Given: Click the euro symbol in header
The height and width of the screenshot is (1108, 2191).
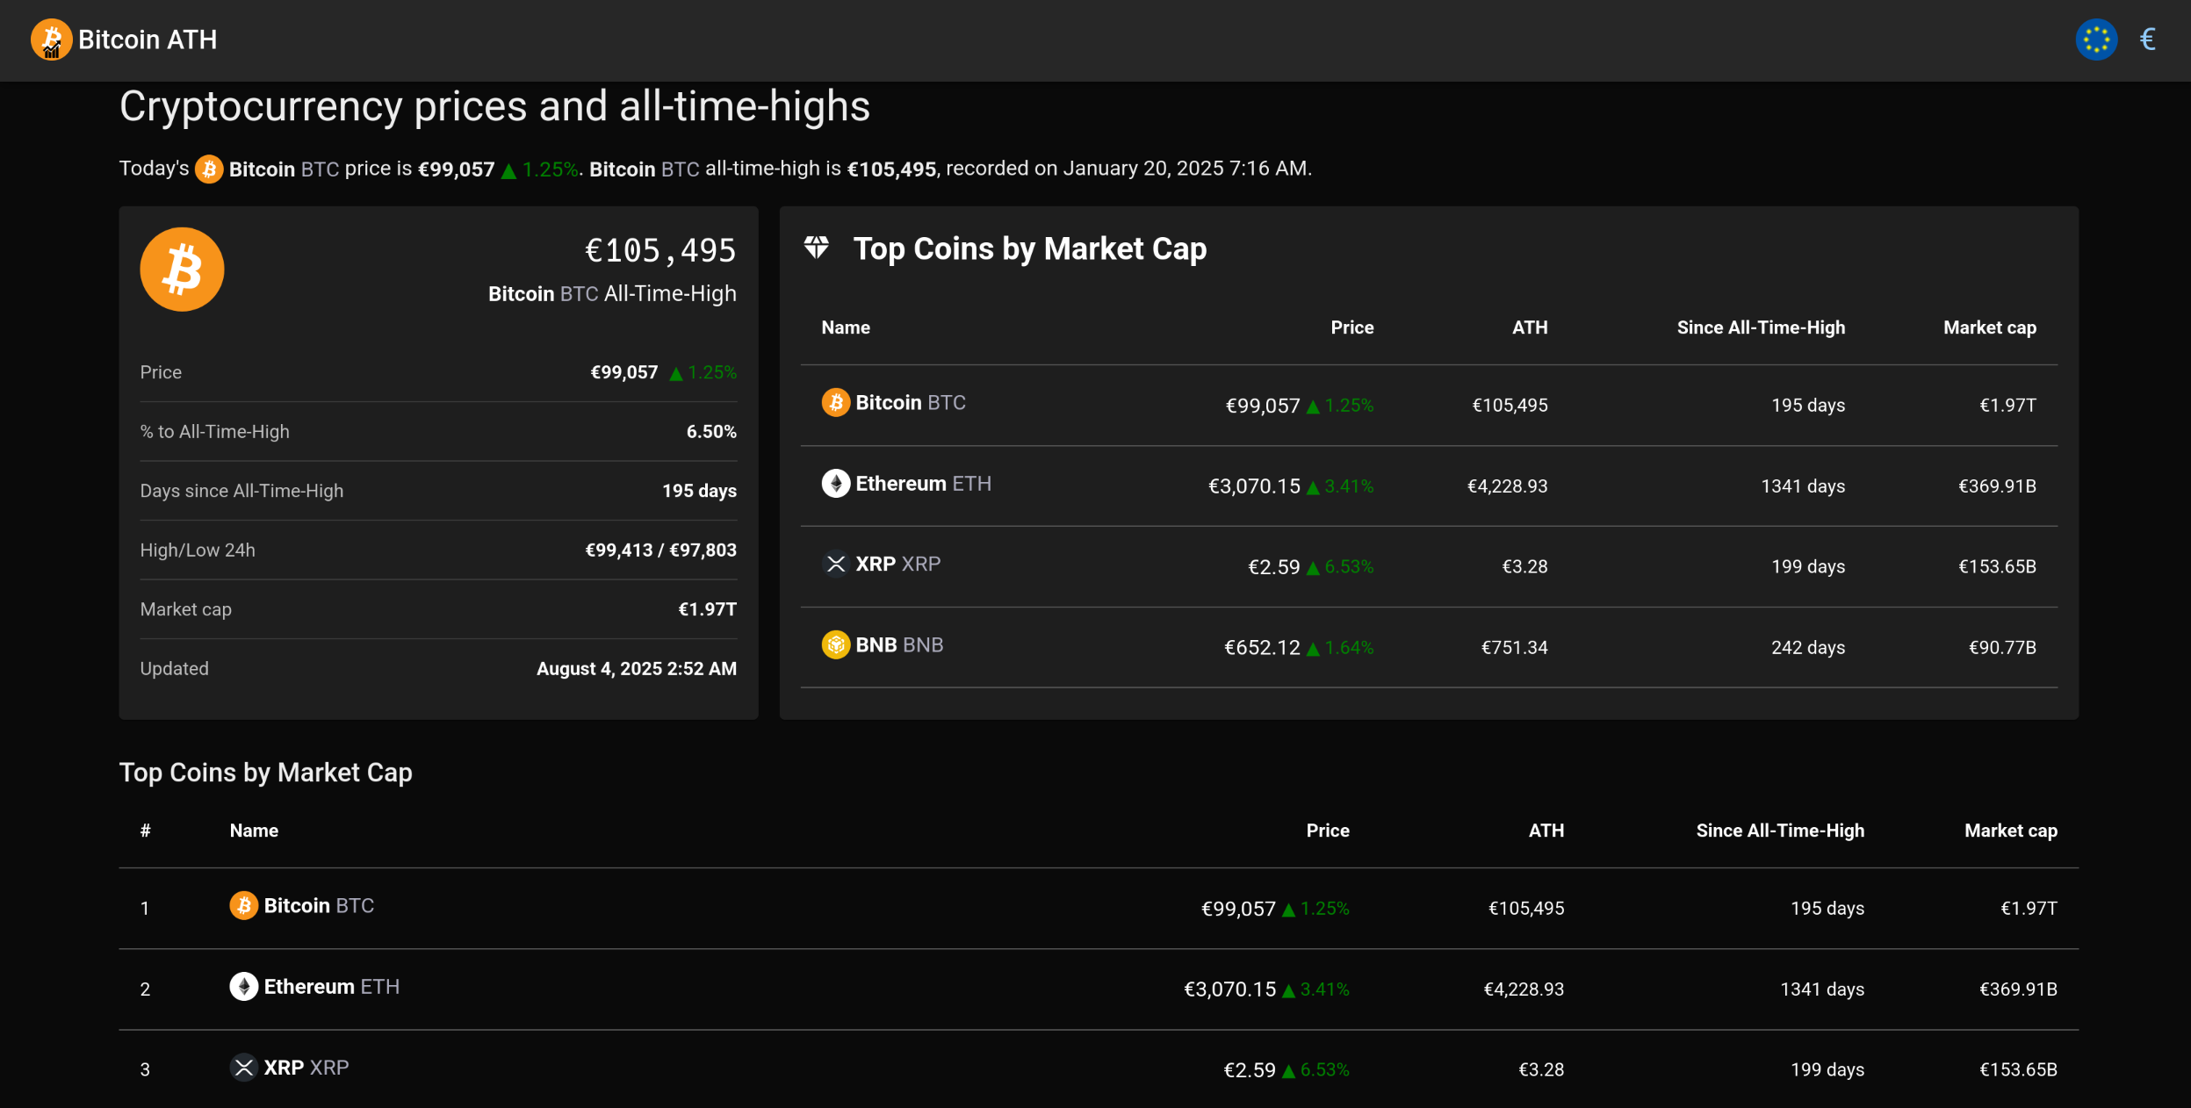Looking at the screenshot, I should [2147, 40].
